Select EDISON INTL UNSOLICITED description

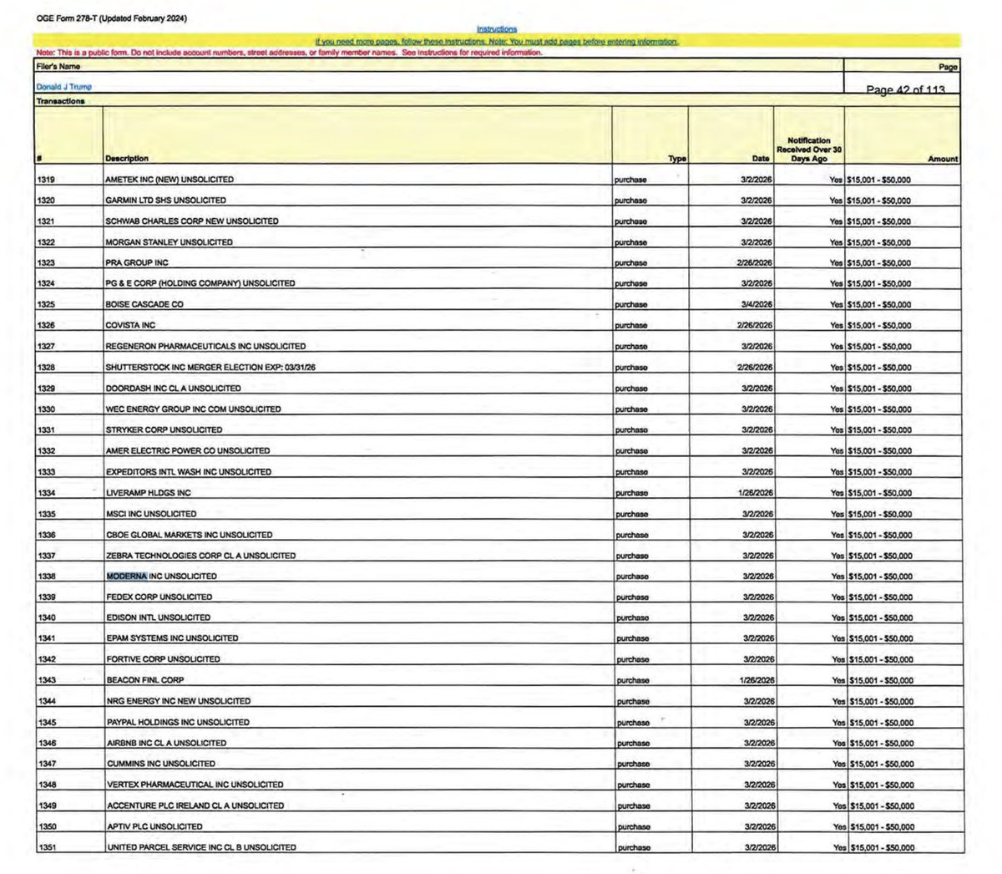pos(158,617)
